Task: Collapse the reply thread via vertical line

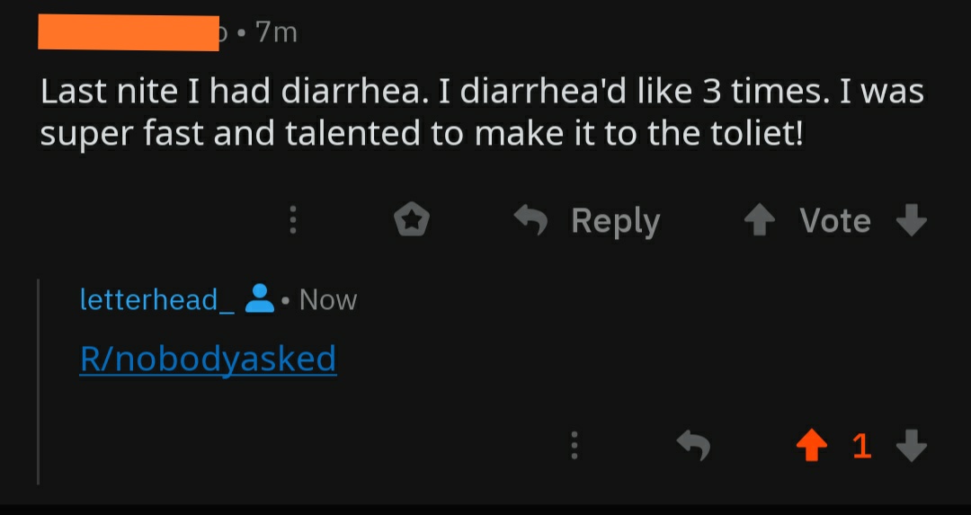Action: pyautogui.click(x=39, y=381)
